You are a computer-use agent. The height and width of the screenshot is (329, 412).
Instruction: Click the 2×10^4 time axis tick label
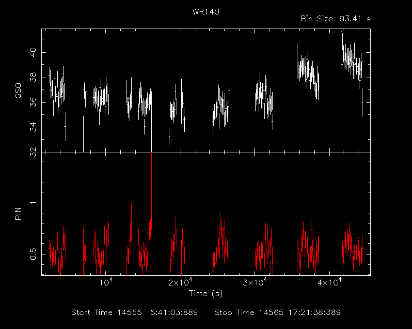(180, 282)
